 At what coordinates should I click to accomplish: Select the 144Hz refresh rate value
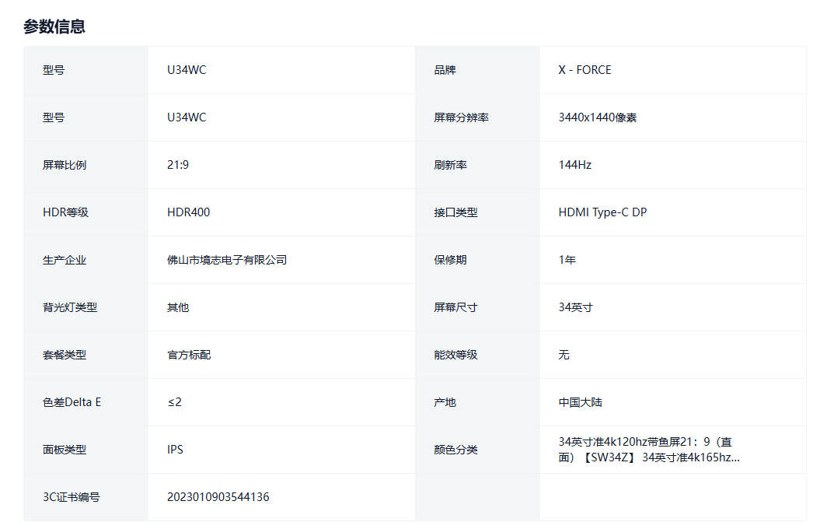point(575,165)
